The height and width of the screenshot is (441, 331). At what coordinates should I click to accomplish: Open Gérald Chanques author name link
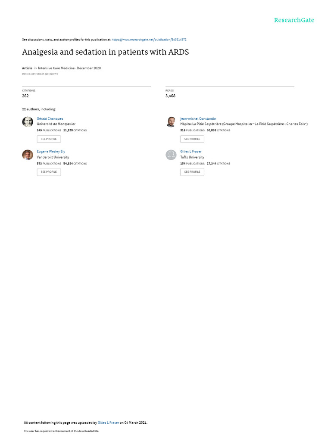(50, 119)
